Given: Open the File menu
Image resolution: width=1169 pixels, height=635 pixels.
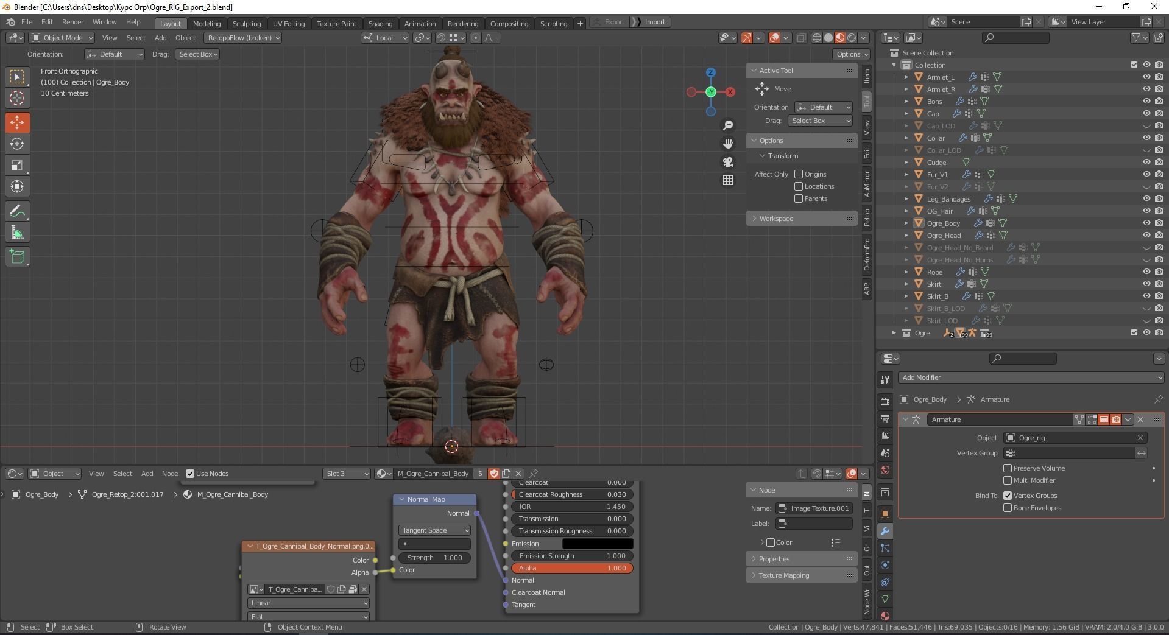Looking at the screenshot, I should pos(27,22).
